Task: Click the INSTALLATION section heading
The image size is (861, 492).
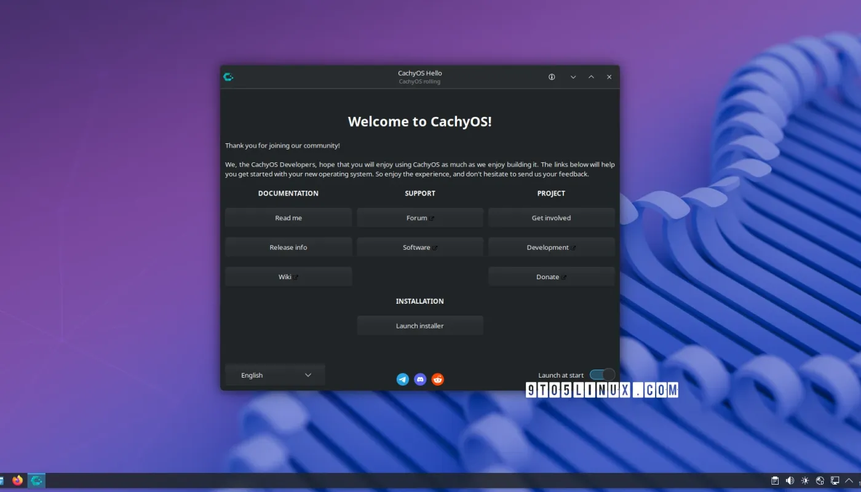Action: [420, 301]
